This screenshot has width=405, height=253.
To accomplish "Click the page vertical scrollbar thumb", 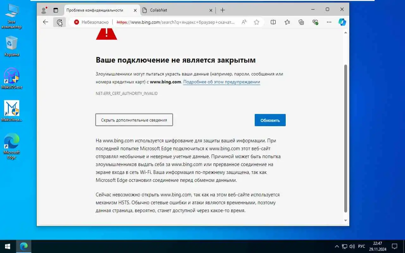I will [346, 138].
